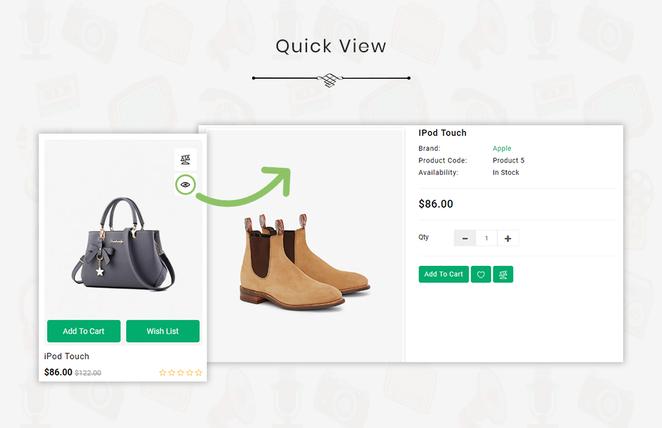
Task: Click the compare scales icon on handbag card
Action: pyautogui.click(x=186, y=159)
